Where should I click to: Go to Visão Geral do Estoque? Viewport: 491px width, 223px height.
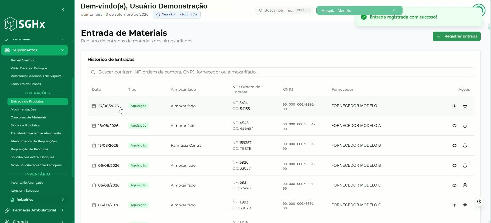pos(29,68)
